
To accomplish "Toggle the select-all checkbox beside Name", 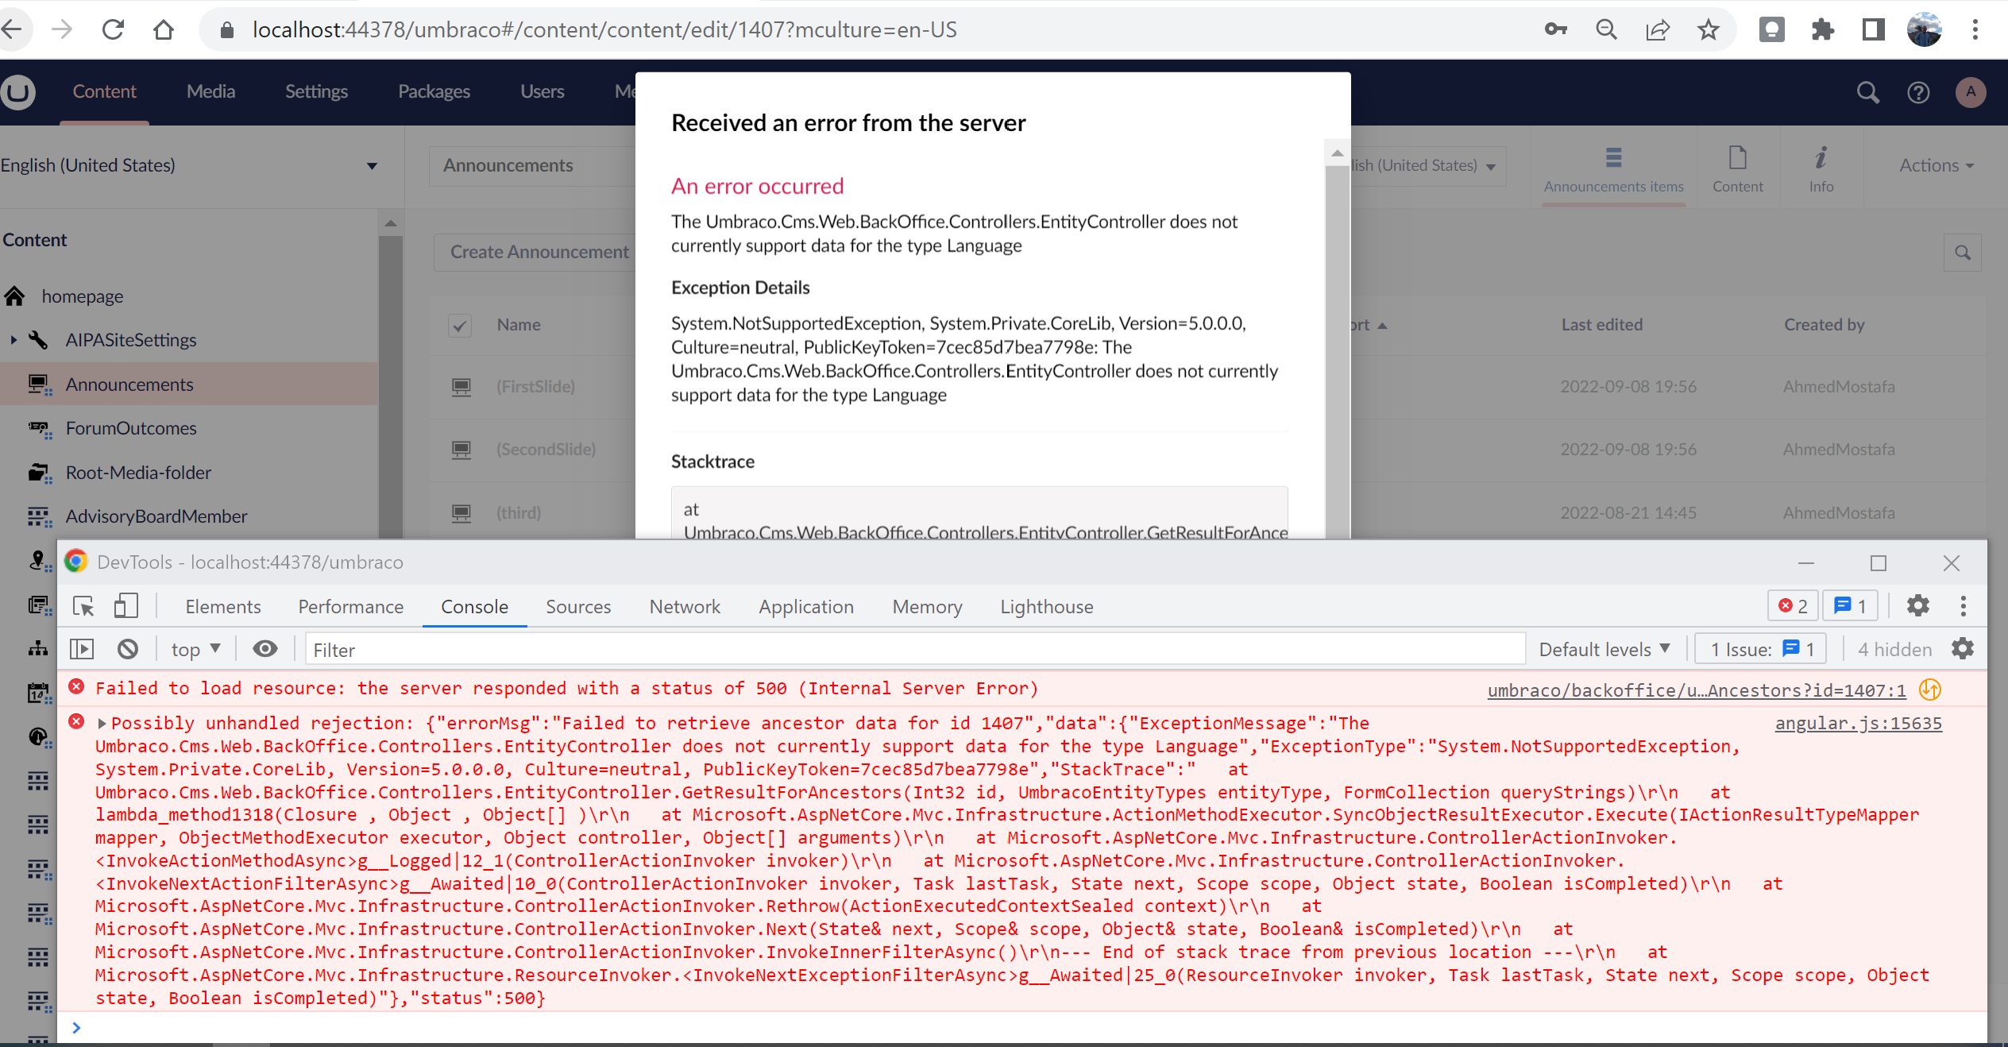I will 460,326.
